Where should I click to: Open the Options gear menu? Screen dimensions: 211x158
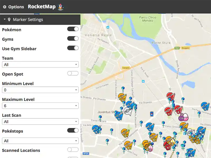pyautogui.click(x=4, y=7)
